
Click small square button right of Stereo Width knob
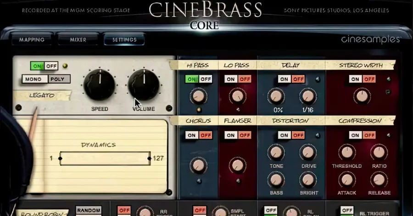pos(388,92)
